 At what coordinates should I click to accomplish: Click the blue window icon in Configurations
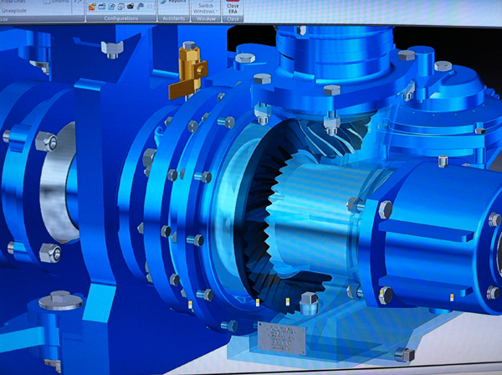102,6
